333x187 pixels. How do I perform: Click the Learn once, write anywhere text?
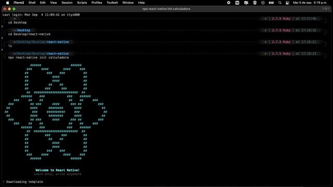coord(57,174)
